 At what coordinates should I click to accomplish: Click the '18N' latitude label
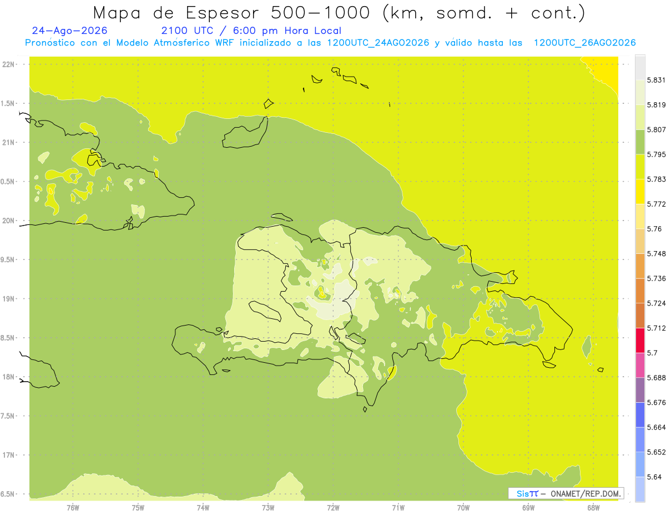pyautogui.click(x=8, y=377)
